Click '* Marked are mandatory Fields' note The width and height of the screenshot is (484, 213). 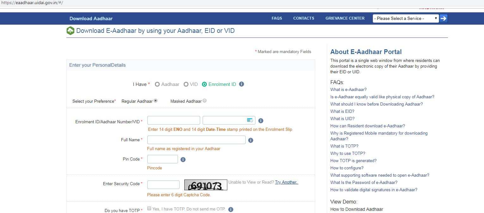coord(283,52)
